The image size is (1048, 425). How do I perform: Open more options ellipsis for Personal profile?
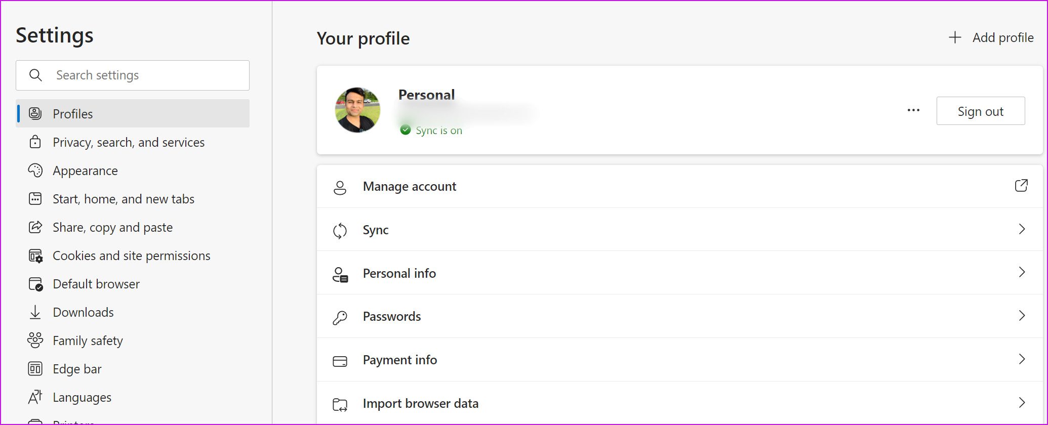coord(913,110)
